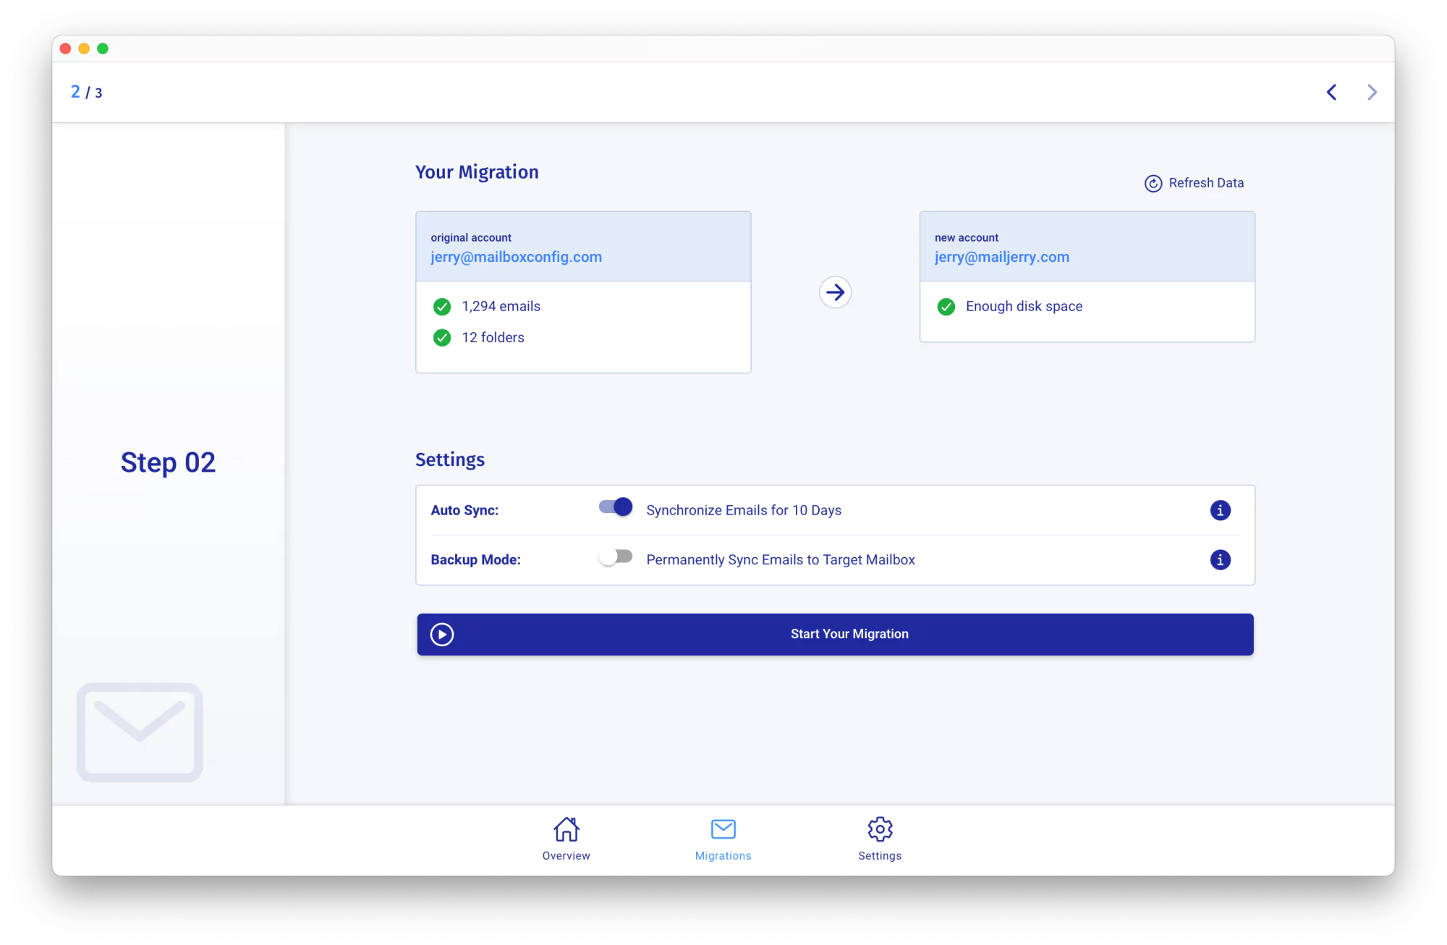
Task: Enable the Backup Mode toggle
Action: click(616, 556)
